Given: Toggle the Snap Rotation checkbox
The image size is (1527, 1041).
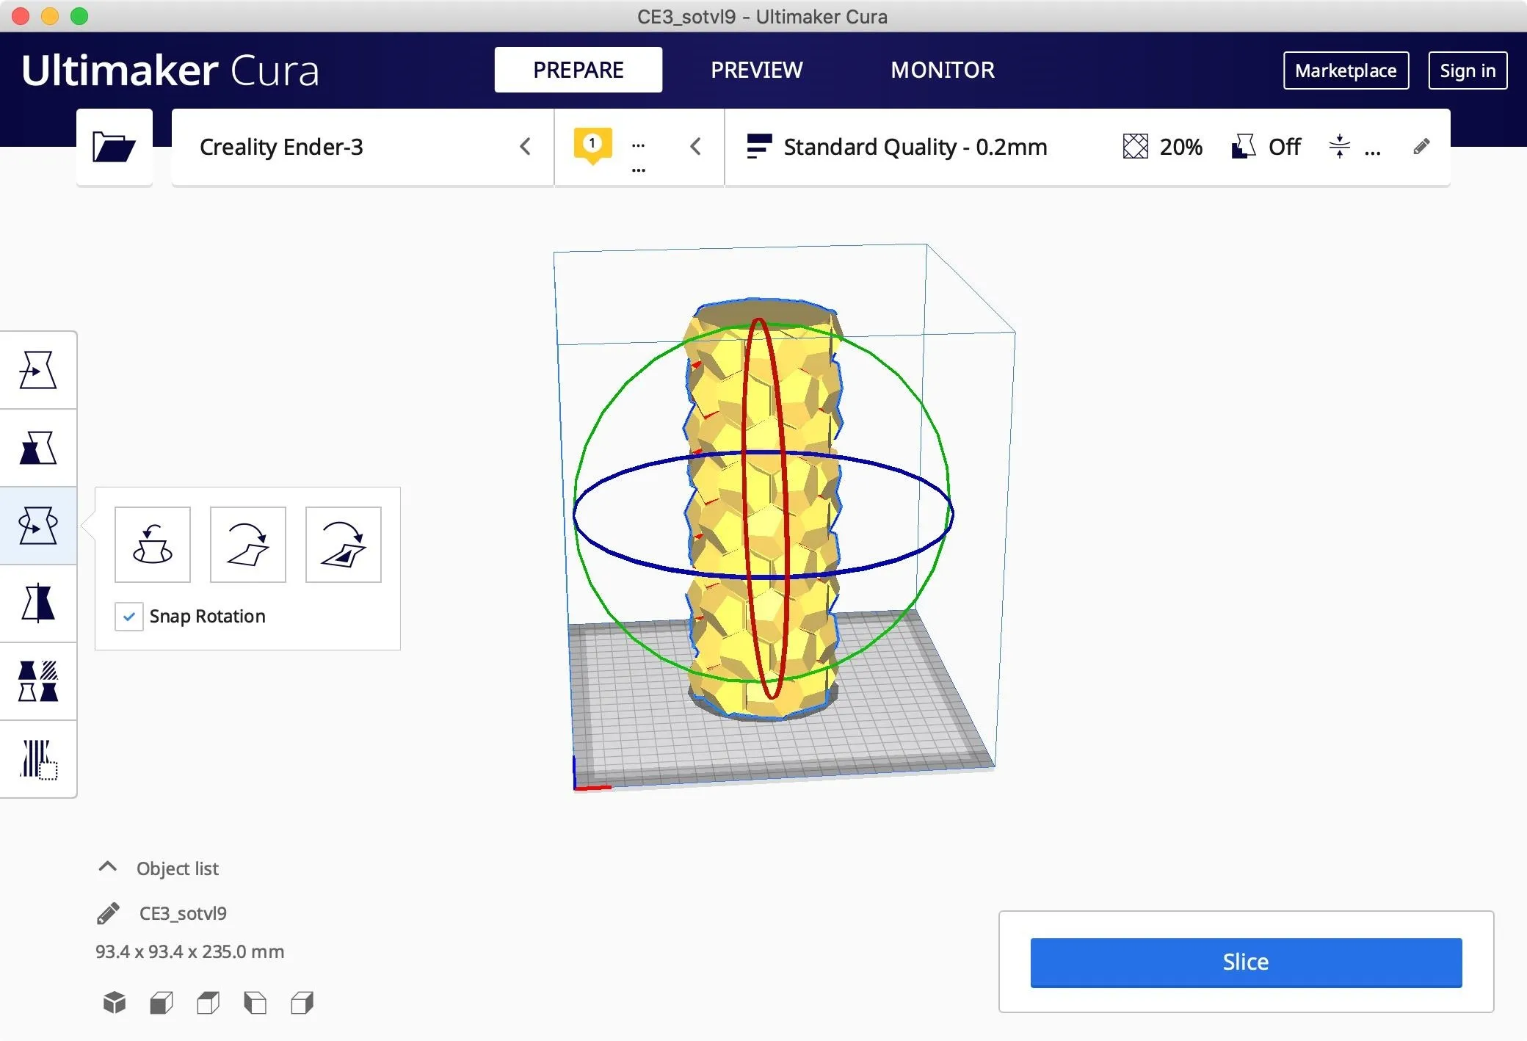Looking at the screenshot, I should [x=128, y=617].
